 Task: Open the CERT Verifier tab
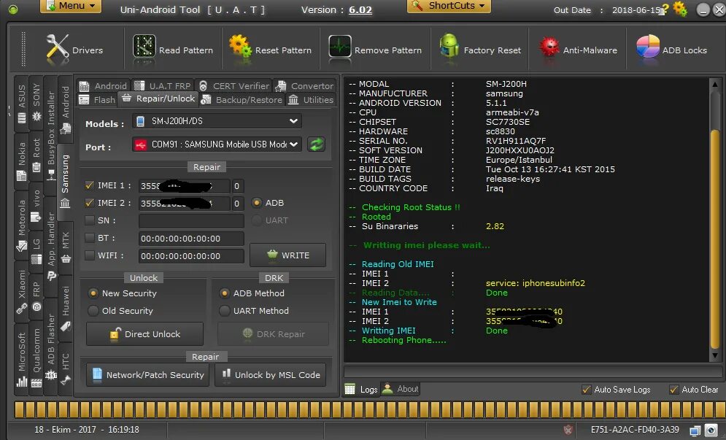pos(233,85)
